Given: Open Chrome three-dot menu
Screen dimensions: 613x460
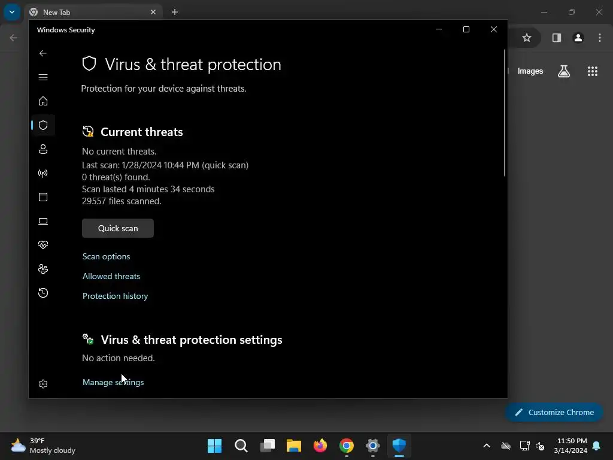Looking at the screenshot, I should 600,38.
